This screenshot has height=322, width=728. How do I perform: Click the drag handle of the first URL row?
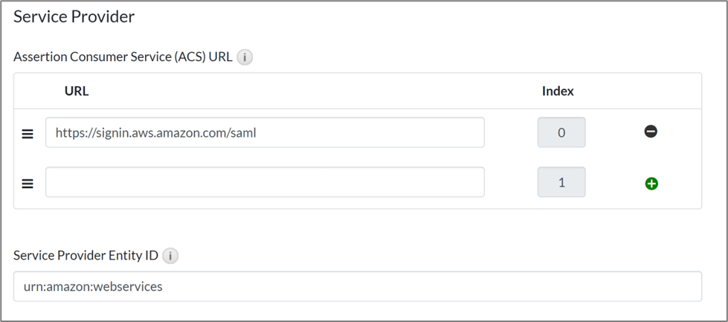coord(28,134)
